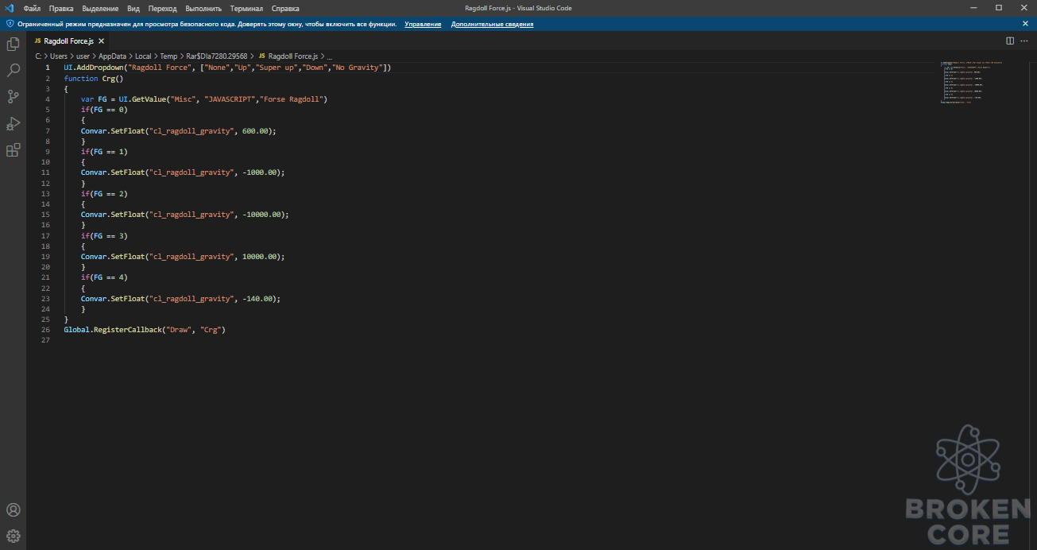Viewport: 1037px width, 550px height.
Task: Open the Run and Debug view
Action: click(13, 123)
